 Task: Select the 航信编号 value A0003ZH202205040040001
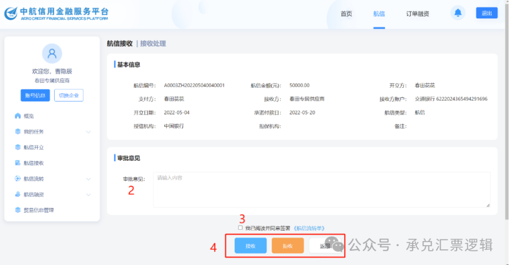click(194, 85)
